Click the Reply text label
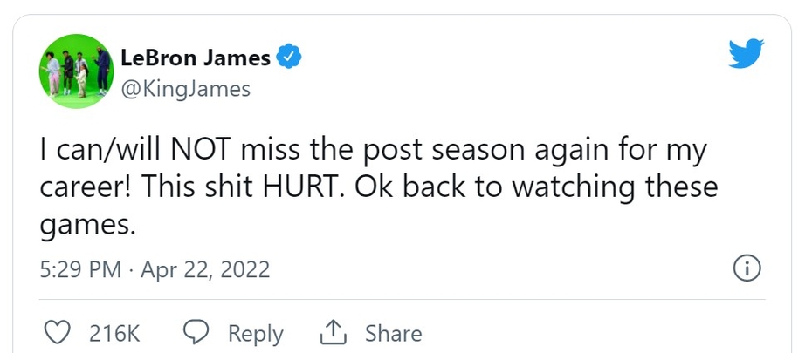 coord(255,333)
